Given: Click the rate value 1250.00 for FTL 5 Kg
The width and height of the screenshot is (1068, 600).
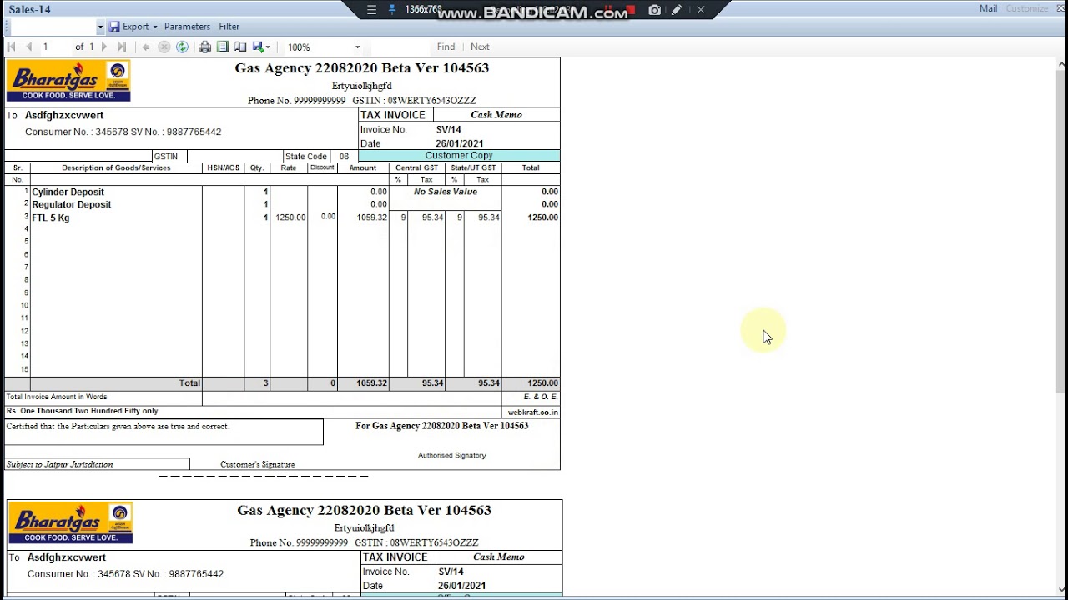Looking at the screenshot, I should (290, 217).
